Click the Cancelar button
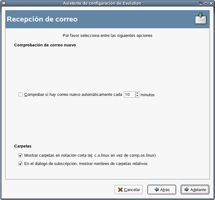 (x=129, y=190)
